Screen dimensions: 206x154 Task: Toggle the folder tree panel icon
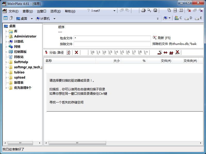(5, 18)
